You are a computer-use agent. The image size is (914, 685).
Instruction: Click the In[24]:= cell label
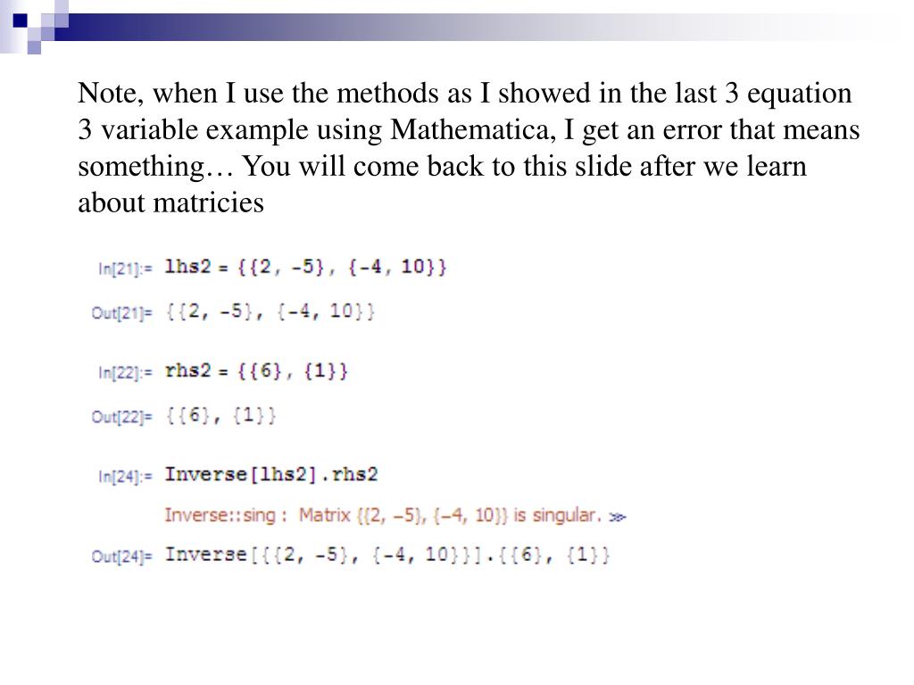pos(125,476)
